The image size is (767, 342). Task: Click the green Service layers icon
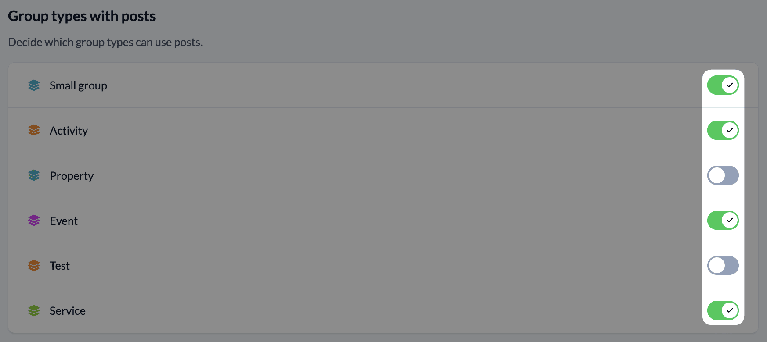34,311
